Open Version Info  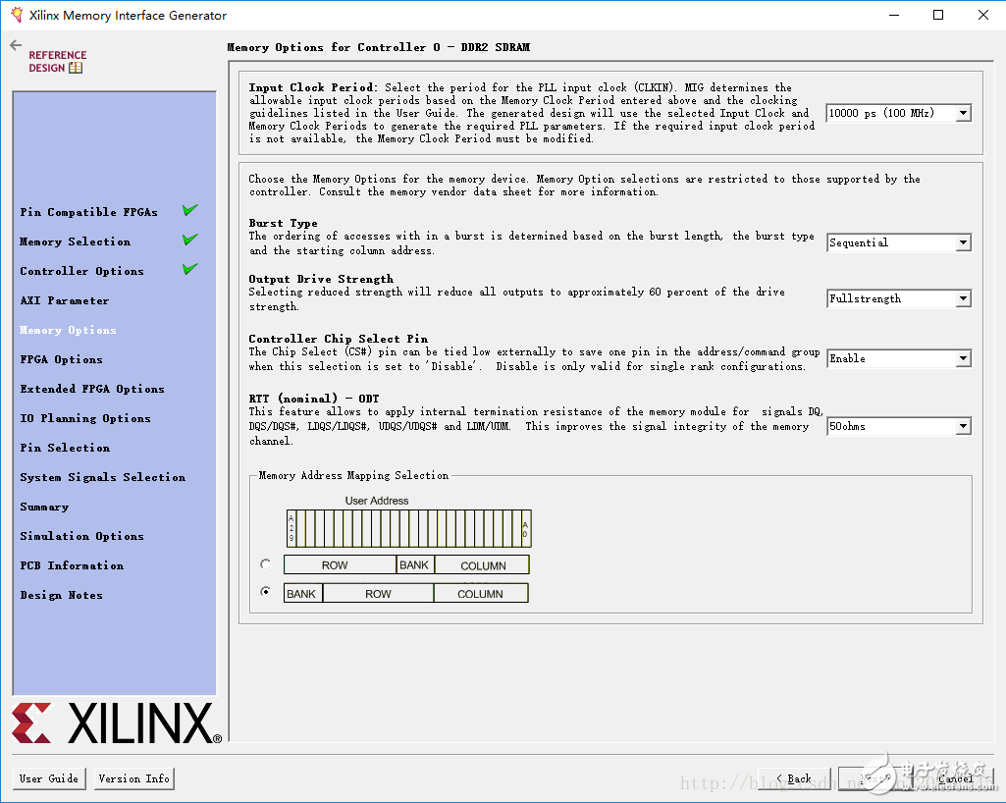click(x=134, y=778)
